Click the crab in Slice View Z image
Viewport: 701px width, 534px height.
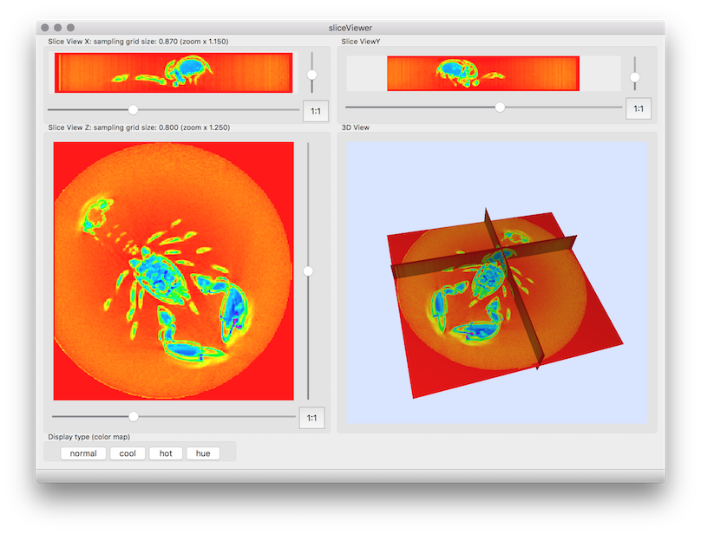(161, 277)
